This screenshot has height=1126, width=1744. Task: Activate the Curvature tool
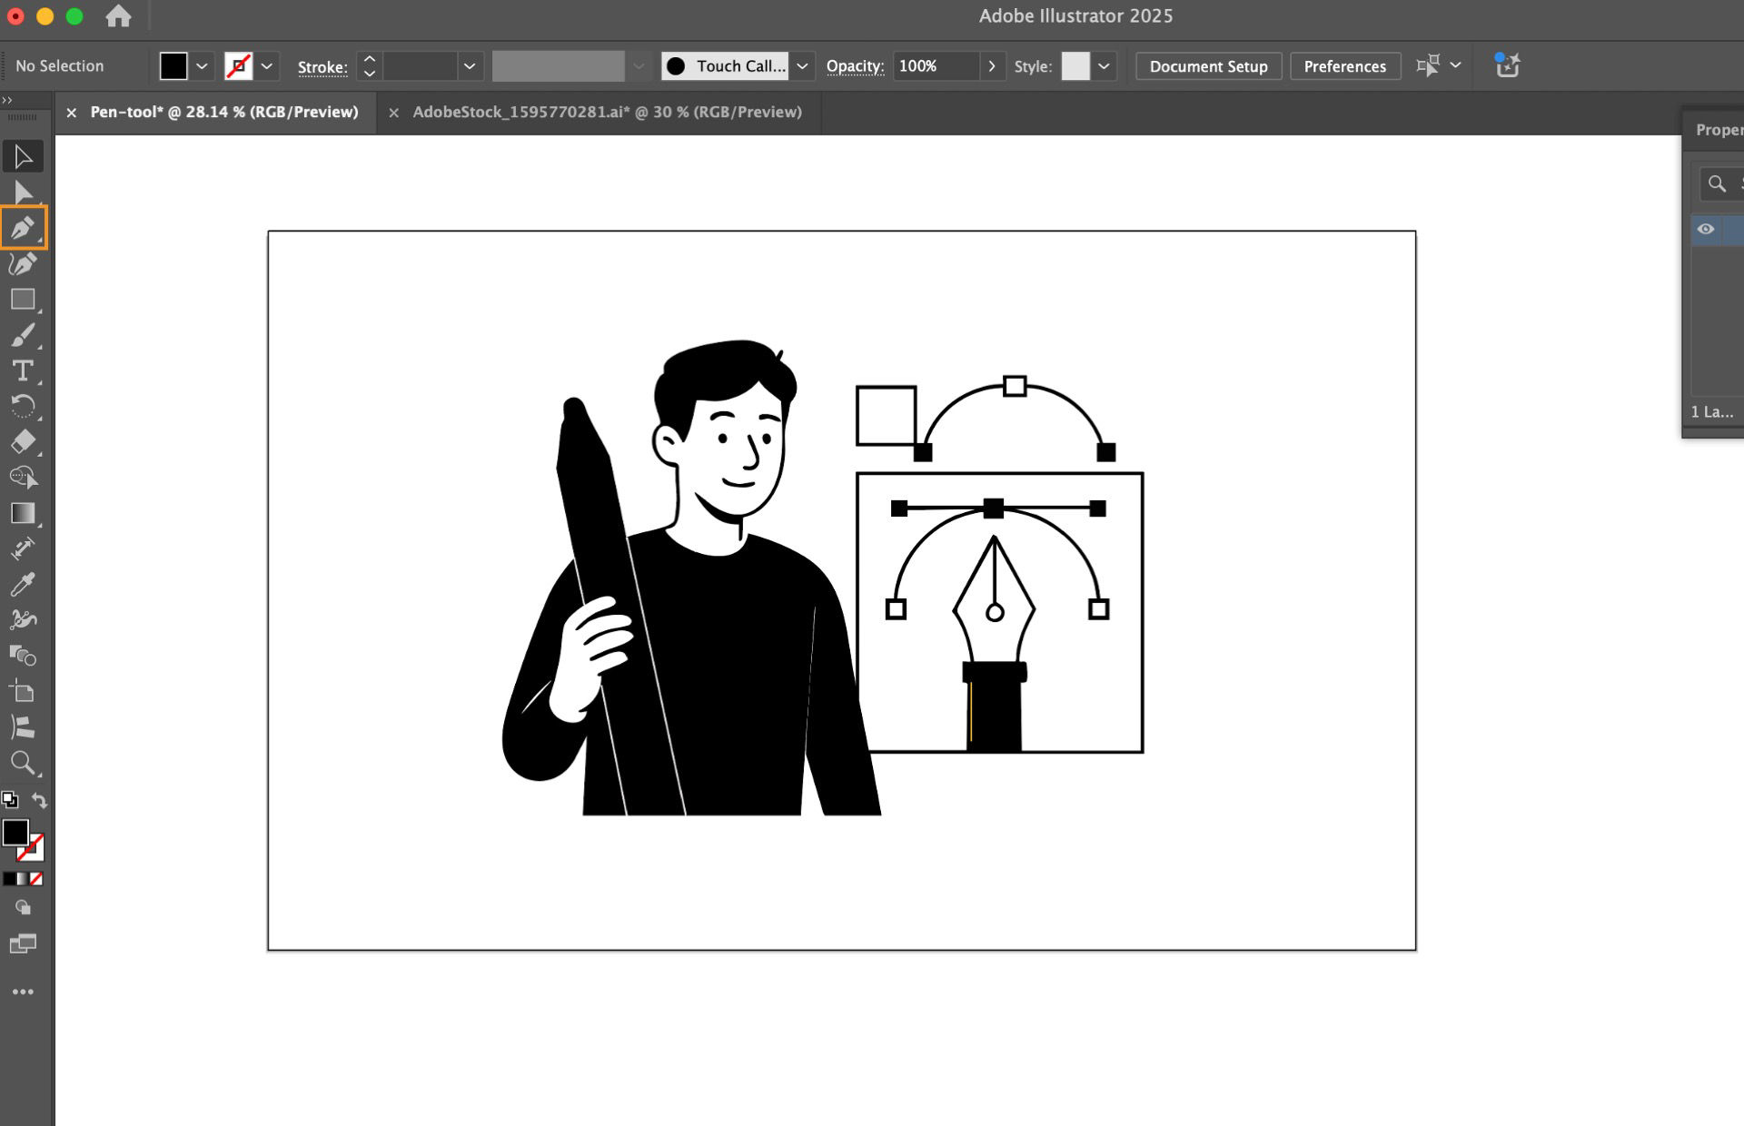pos(22,264)
